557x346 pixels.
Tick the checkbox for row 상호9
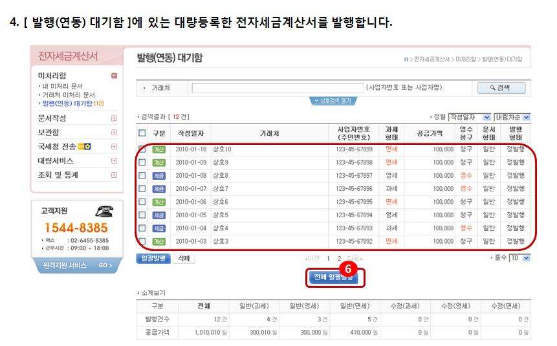tap(142, 162)
